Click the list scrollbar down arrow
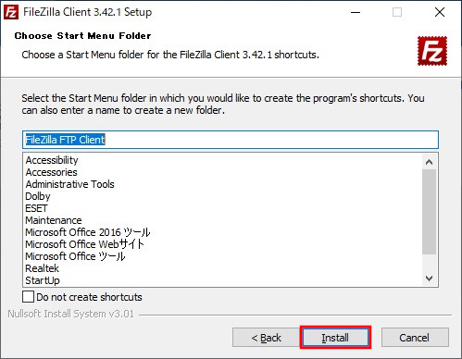This screenshot has height=359, width=462. pos(429,279)
